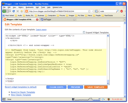Screen dimensions: 128x103
Task: Click the Firefox icon in the status bar
Action: [x=109, y=99]
